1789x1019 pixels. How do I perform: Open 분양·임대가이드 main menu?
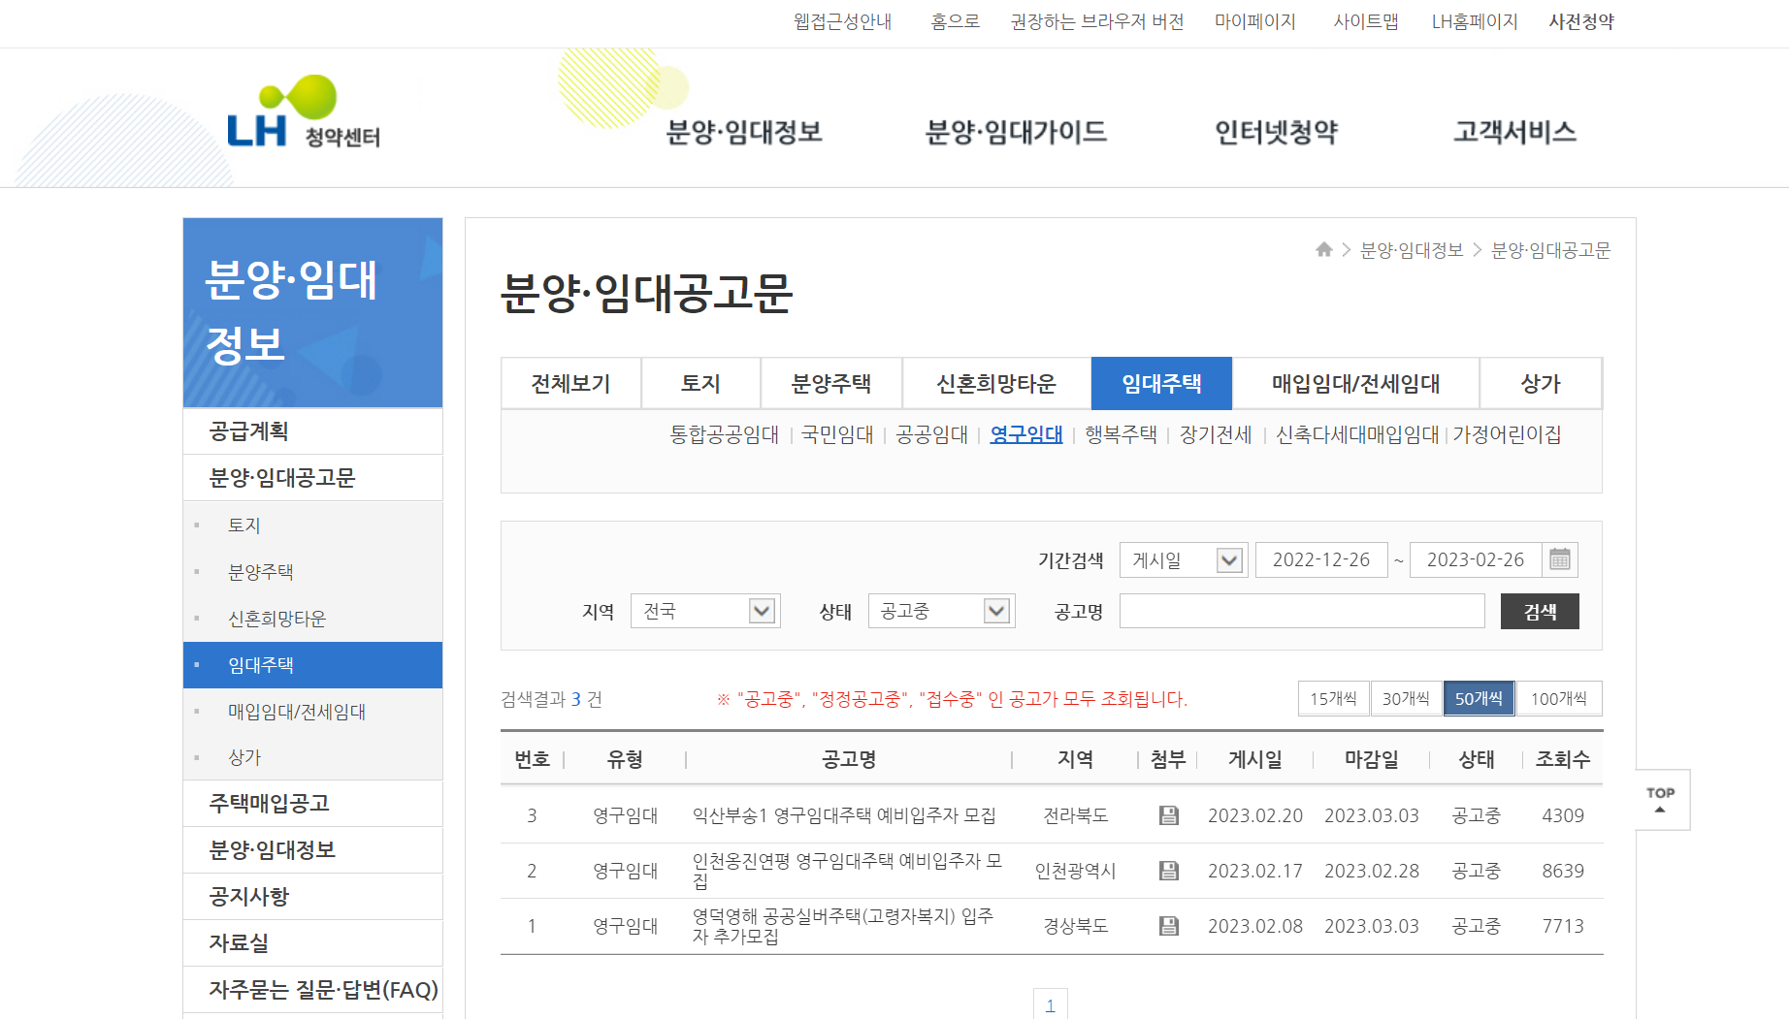click(x=1016, y=132)
